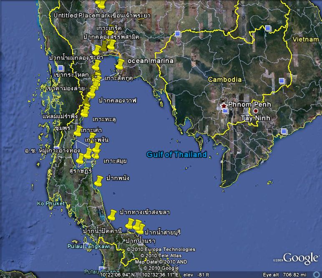
Task: Select the ปากพนัง pushpin placemark
Action: (x=98, y=181)
